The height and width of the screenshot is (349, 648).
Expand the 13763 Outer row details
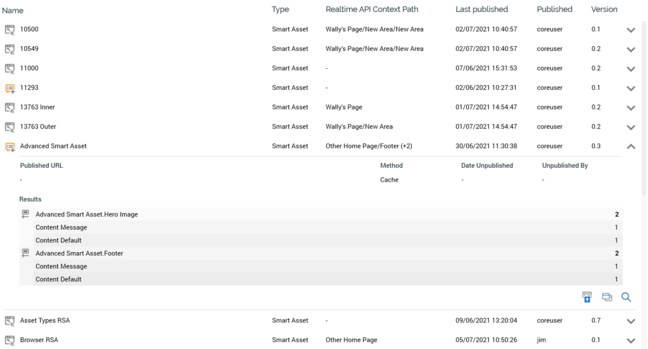click(631, 127)
